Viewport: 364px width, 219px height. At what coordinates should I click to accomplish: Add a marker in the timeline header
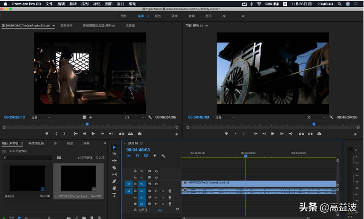pyautogui.click(x=155, y=156)
